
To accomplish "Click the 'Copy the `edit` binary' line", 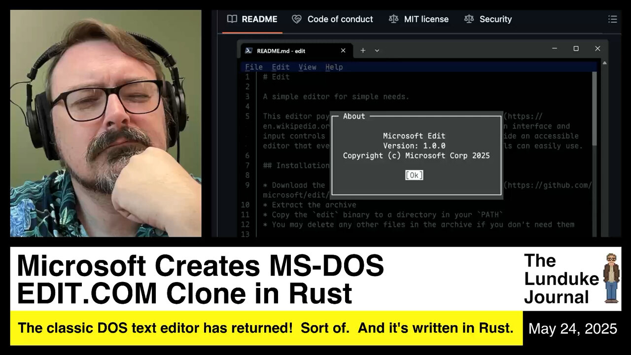I will [383, 214].
